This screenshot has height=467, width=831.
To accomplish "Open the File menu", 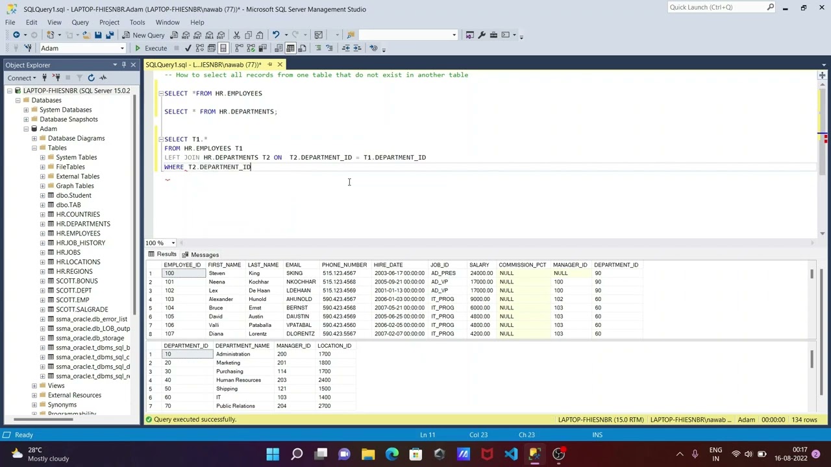I will pos(10,22).
